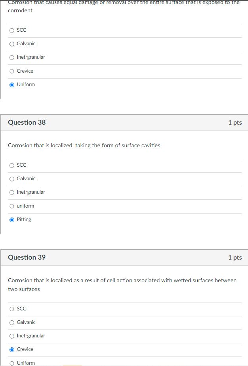Choose SCC in Question 39

(12, 309)
